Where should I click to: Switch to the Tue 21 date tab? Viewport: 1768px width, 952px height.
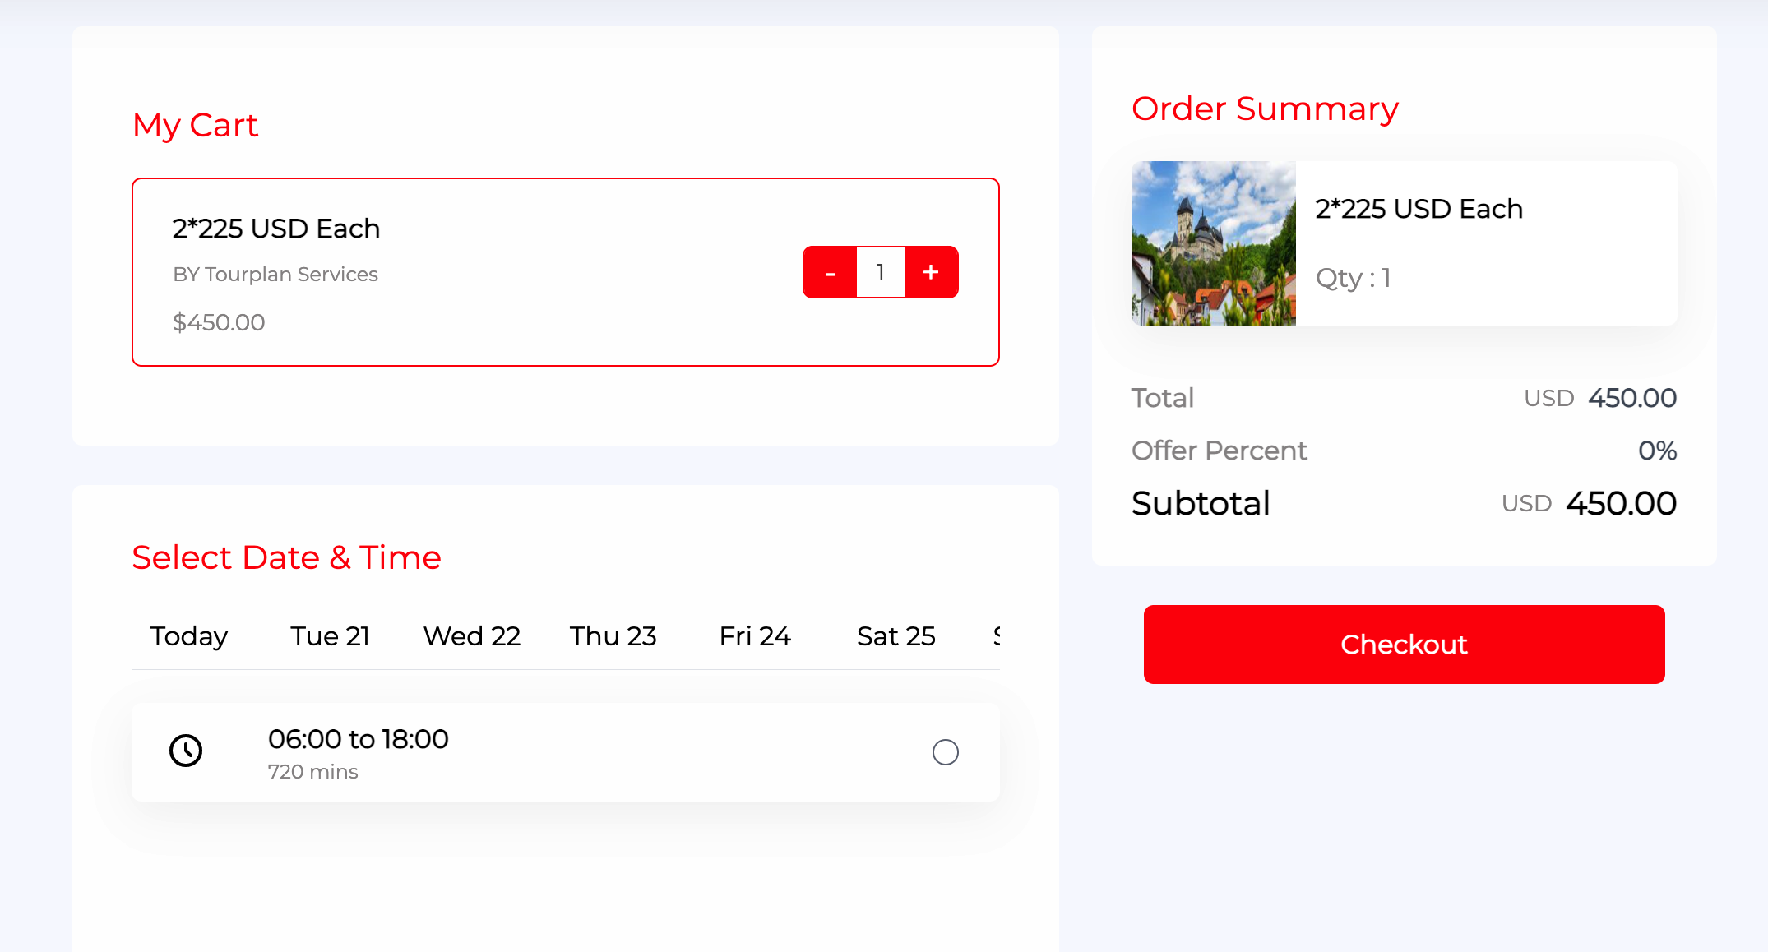pyautogui.click(x=329, y=635)
